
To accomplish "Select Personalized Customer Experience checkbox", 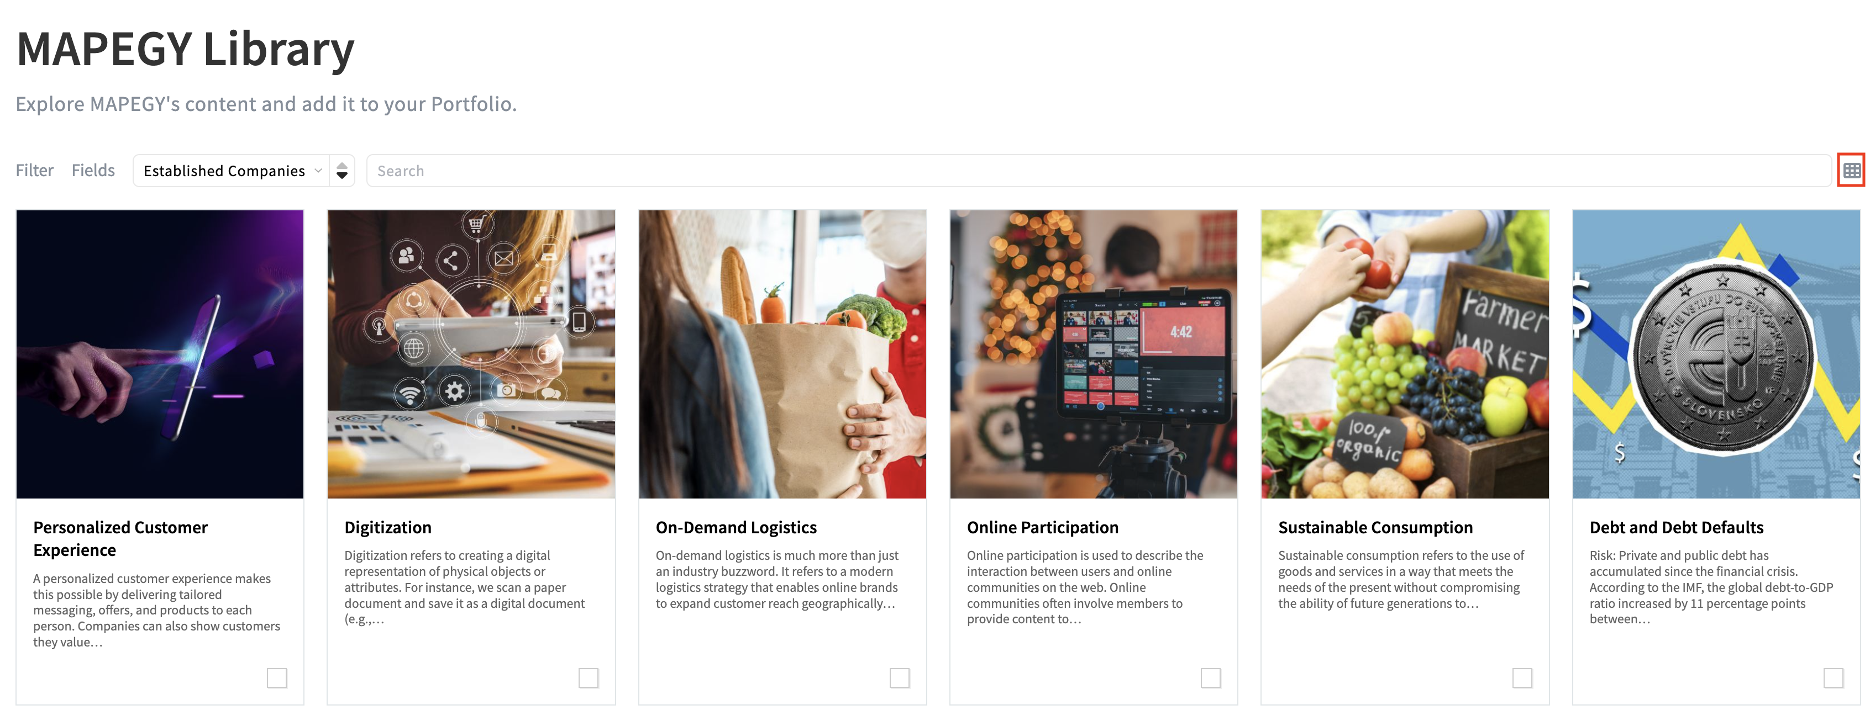I will tap(277, 677).
